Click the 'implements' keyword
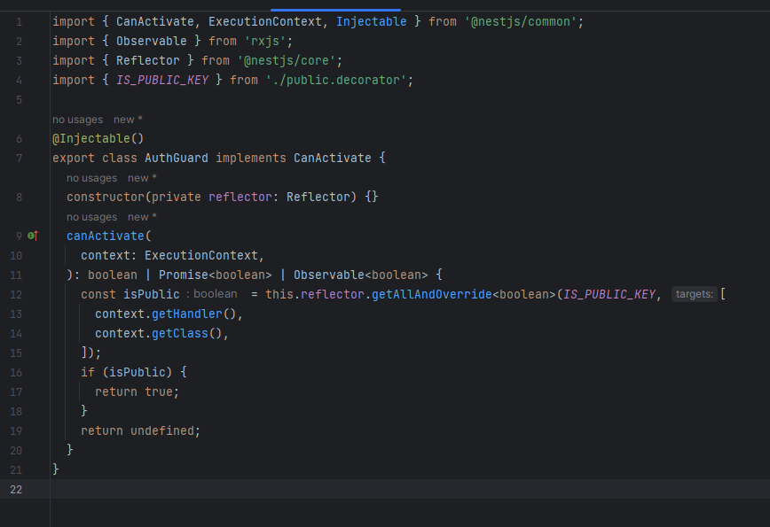Screen dimensions: 770x527 click(x=251, y=158)
